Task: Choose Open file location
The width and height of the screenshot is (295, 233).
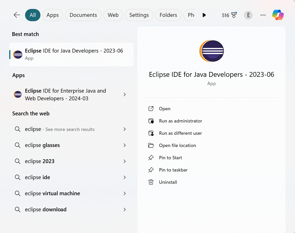Action: click(x=177, y=145)
